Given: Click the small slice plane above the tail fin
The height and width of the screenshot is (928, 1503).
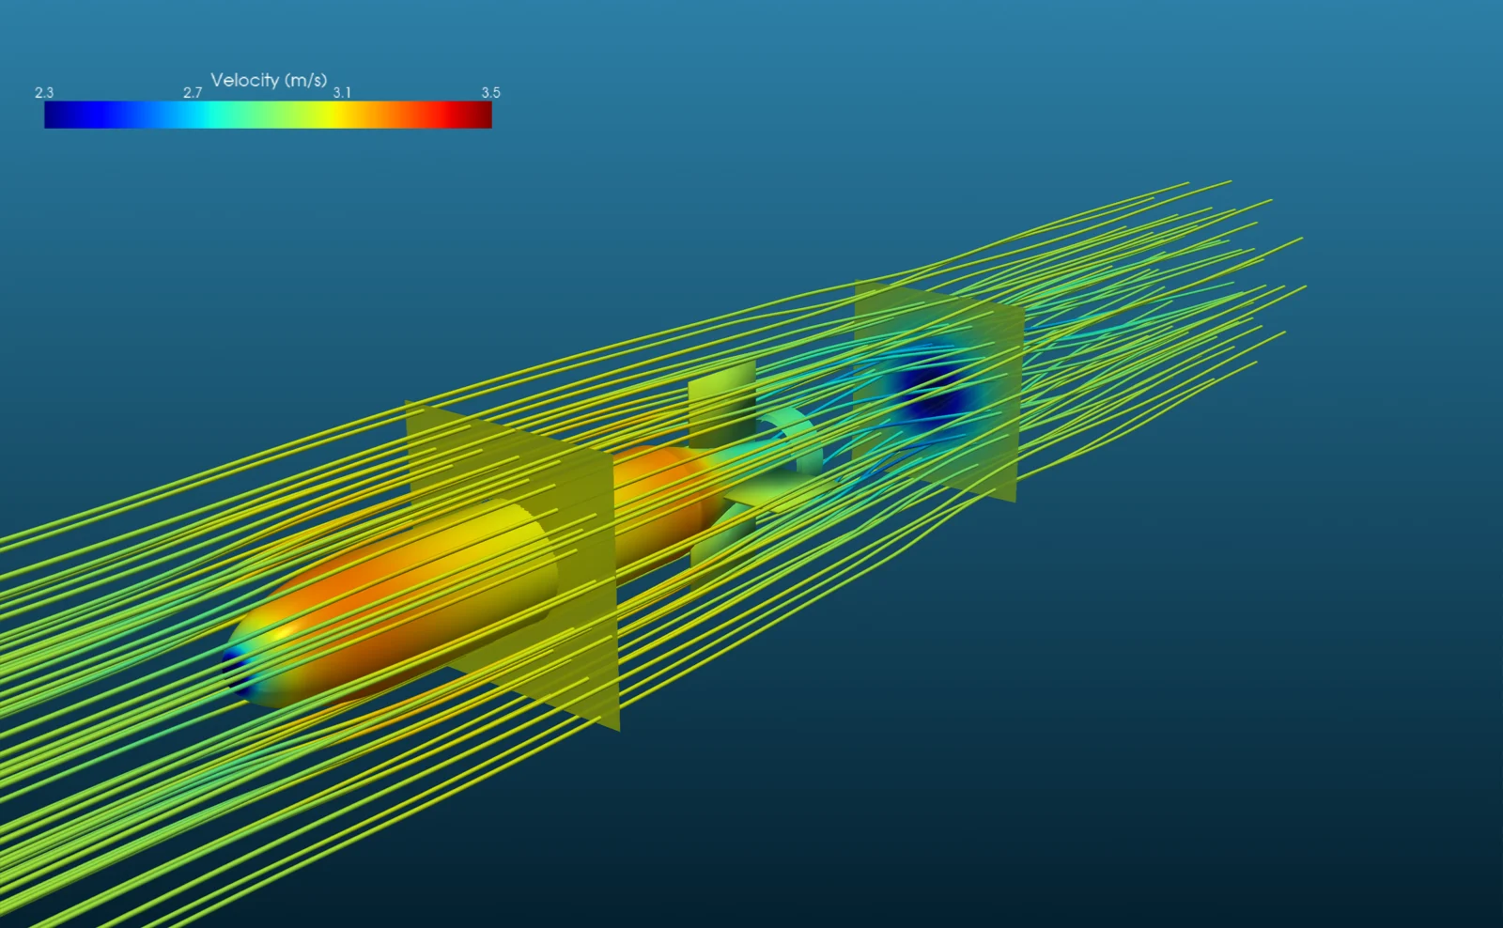Looking at the screenshot, I should click(x=721, y=404).
